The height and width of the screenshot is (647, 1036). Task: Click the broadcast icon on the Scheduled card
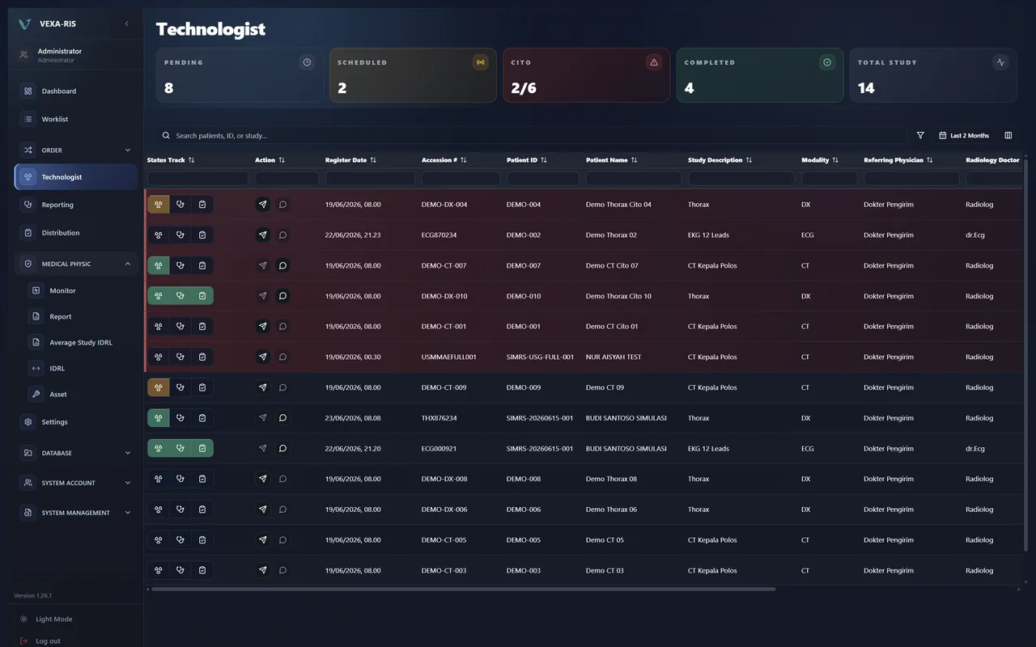(x=481, y=62)
